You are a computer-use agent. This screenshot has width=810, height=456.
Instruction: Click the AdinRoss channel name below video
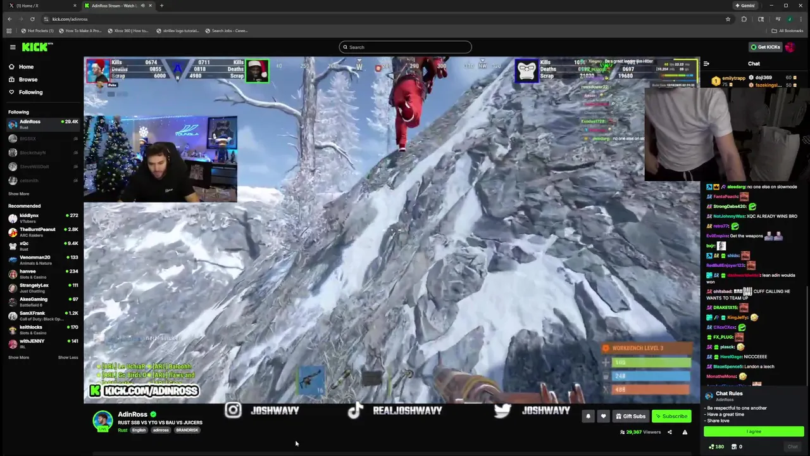132,414
